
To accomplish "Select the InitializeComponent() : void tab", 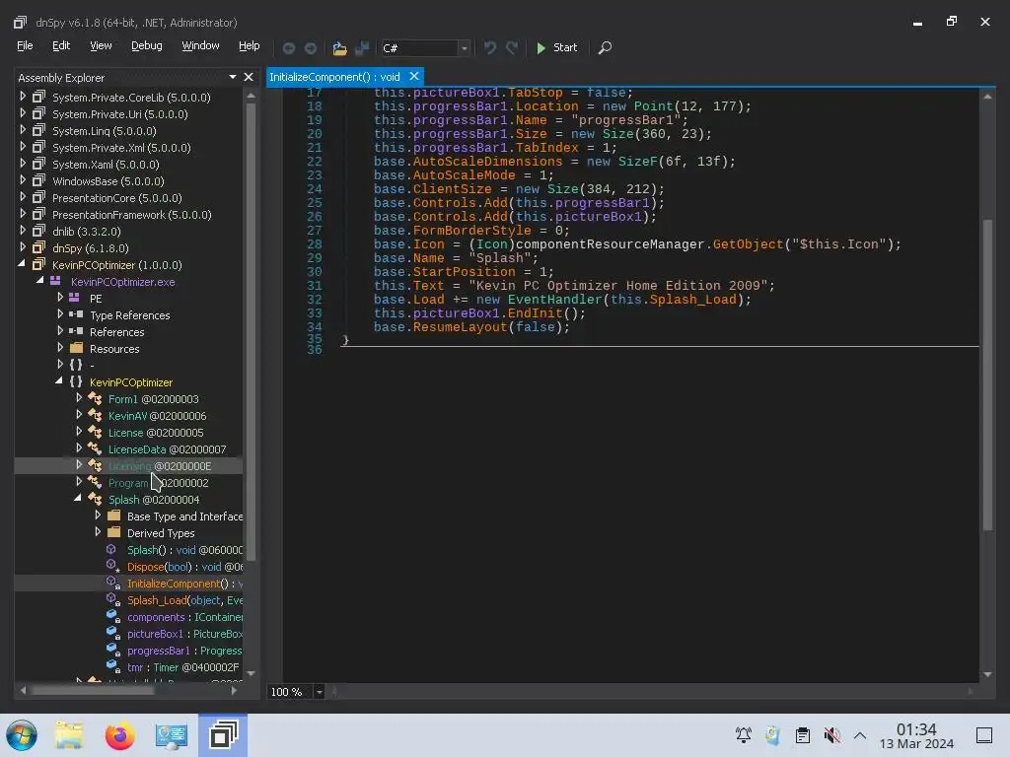I will tap(334, 77).
